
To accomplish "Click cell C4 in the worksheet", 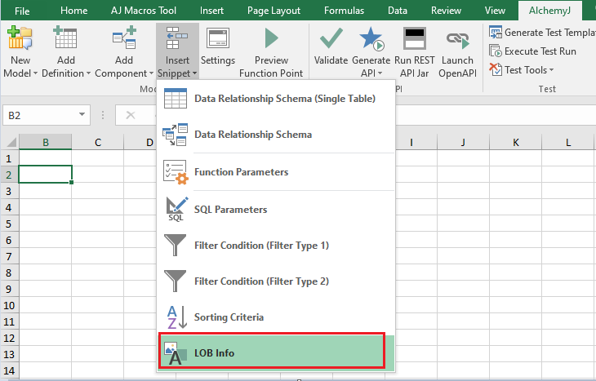I will tap(98, 207).
